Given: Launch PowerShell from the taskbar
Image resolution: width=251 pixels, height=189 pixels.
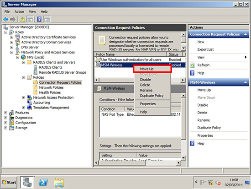Looking at the screenshot, I should pos(43,183).
